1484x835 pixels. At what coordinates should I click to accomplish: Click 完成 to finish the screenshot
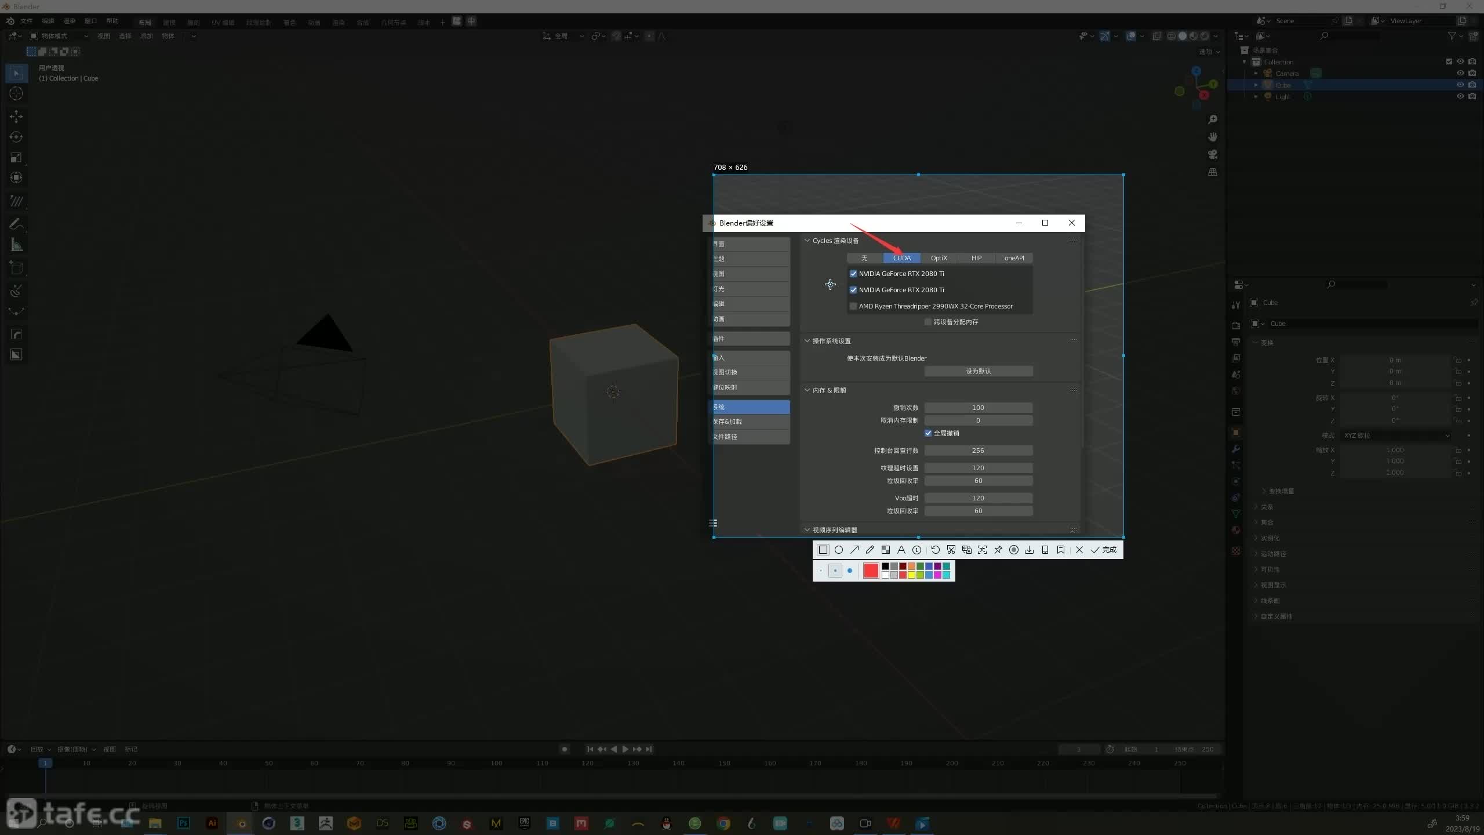coord(1104,550)
